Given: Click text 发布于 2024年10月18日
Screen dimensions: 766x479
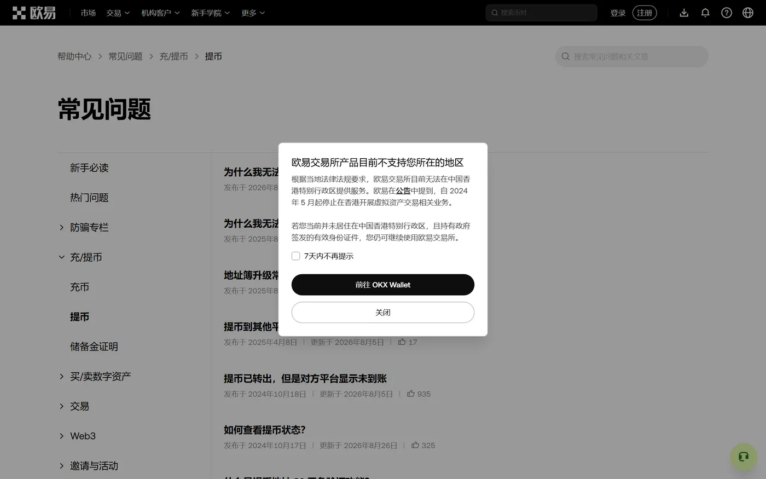Looking at the screenshot, I should point(265,394).
